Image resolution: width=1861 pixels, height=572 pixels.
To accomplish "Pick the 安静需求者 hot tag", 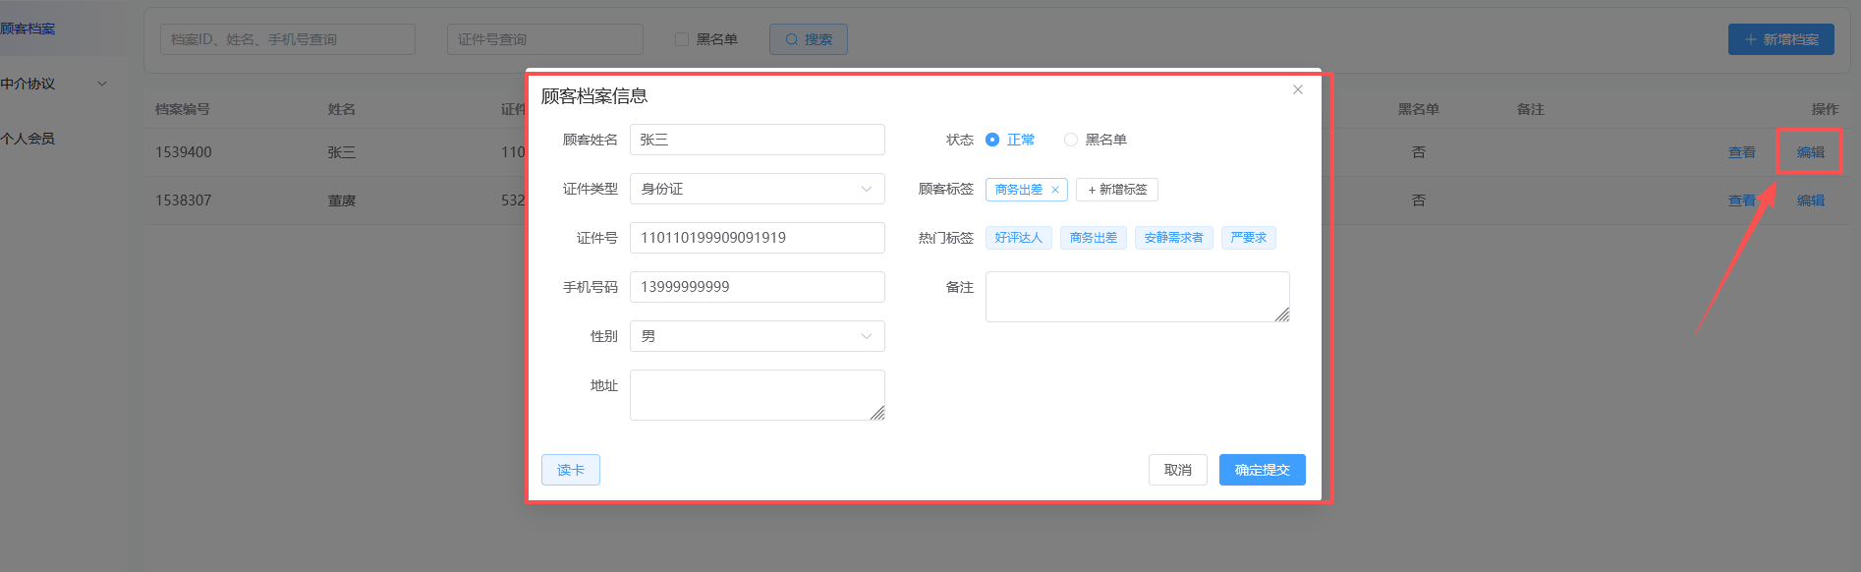I will (x=1174, y=238).
